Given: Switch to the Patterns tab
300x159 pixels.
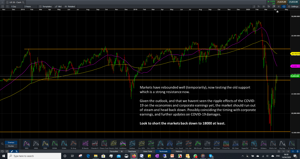Looking at the screenshot, I should point(179,151).
